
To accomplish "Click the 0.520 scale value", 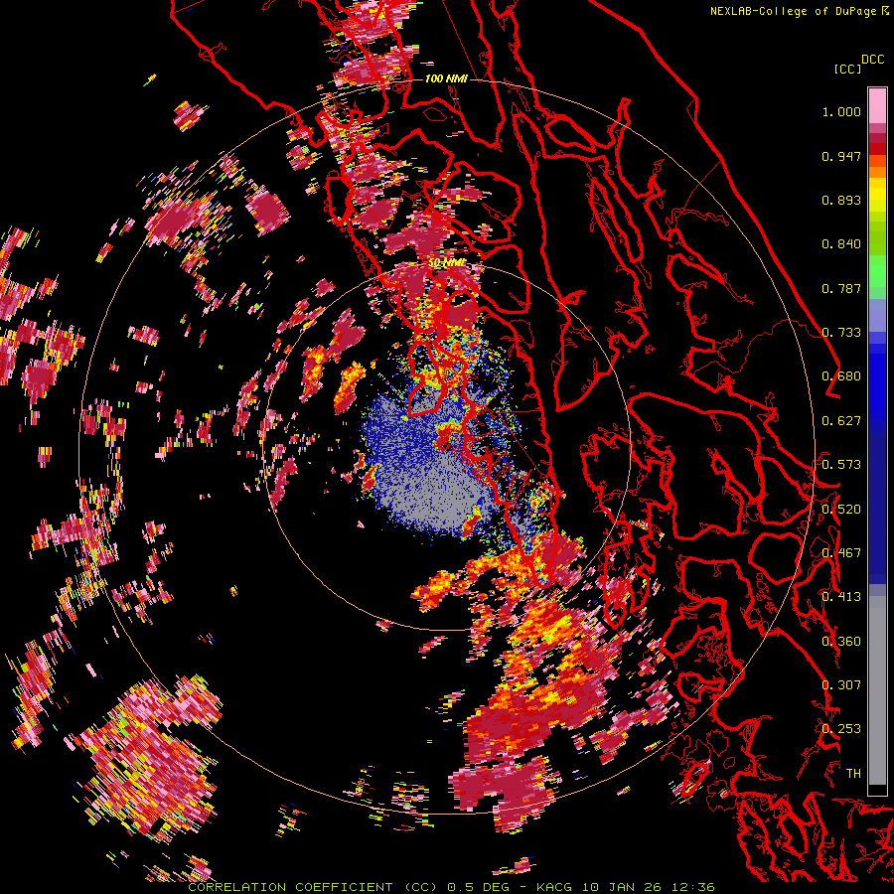I will click(x=841, y=509).
